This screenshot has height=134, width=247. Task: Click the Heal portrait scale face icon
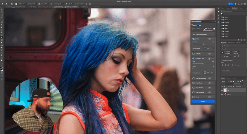[205, 48]
